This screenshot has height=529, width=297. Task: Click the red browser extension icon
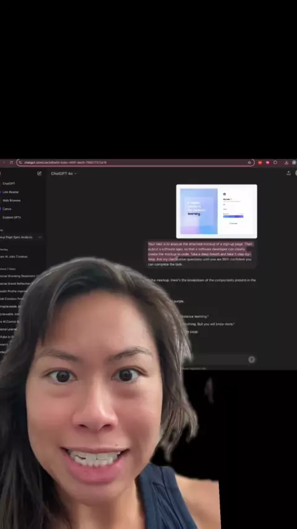260,162
